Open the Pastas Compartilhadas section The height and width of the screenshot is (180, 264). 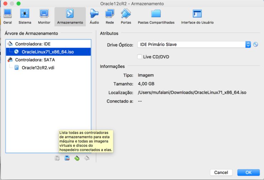tap(156, 16)
